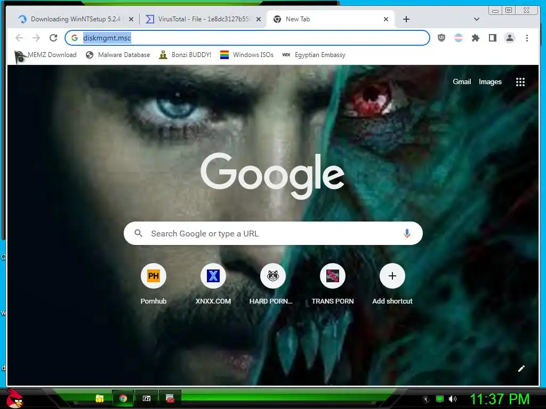Close the Downloading WinNTSetup tab
The width and height of the screenshot is (546, 409).
tap(131, 20)
